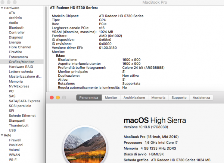This screenshot has width=224, height=163.
Task: Open the Bluetooth hardware entry
Action: (16, 28)
